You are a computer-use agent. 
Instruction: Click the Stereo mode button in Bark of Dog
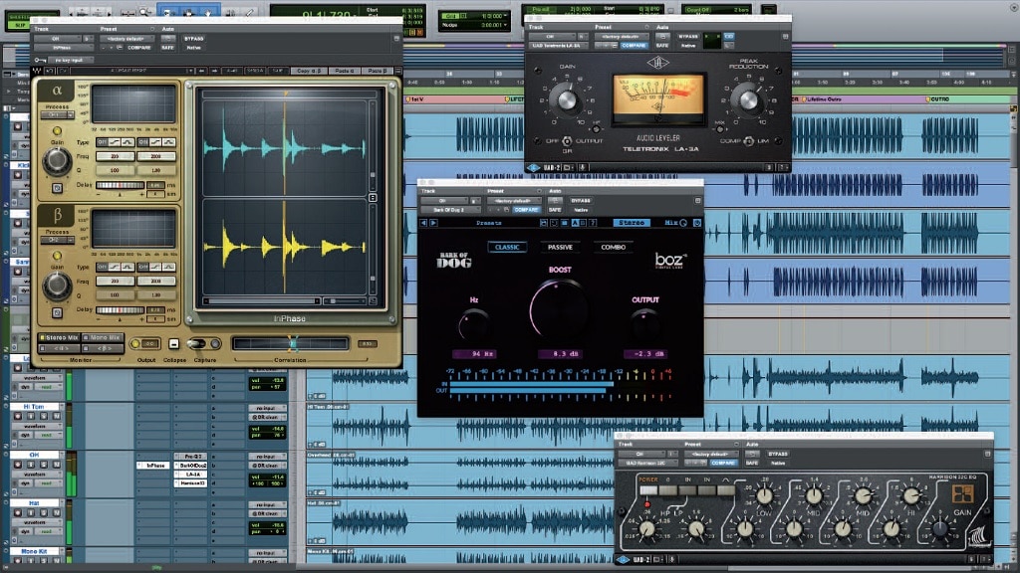tap(631, 223)
